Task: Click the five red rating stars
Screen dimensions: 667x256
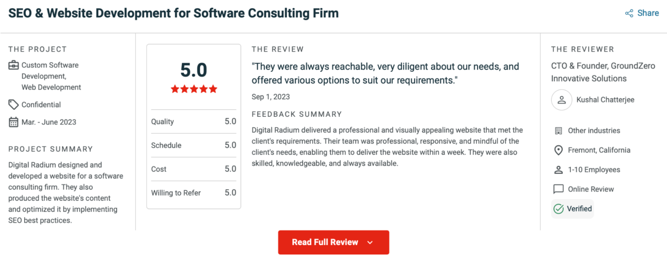Action: point(193,89)
